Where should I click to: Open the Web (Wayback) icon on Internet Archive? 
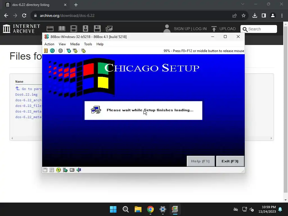[50, 29]
